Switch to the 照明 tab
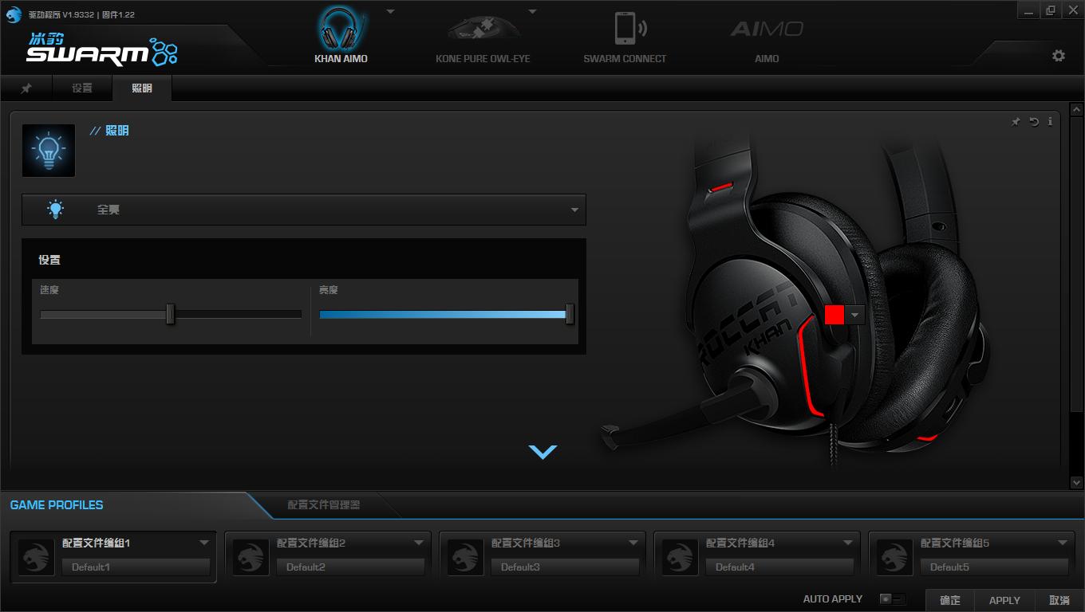This screenshot has width=1085, height=612. pyautogui.click(x=142, y=88)
